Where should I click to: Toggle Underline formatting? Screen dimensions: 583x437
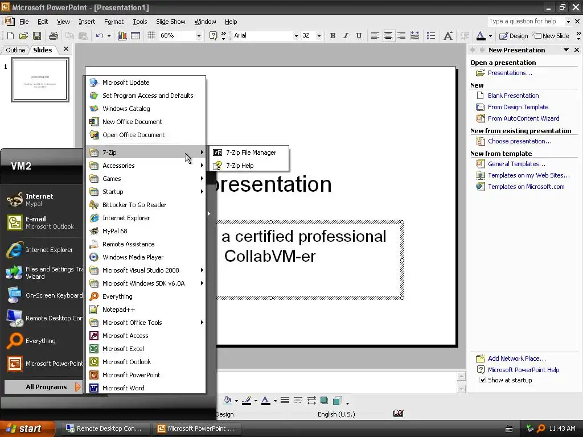[x=359, y=36]
